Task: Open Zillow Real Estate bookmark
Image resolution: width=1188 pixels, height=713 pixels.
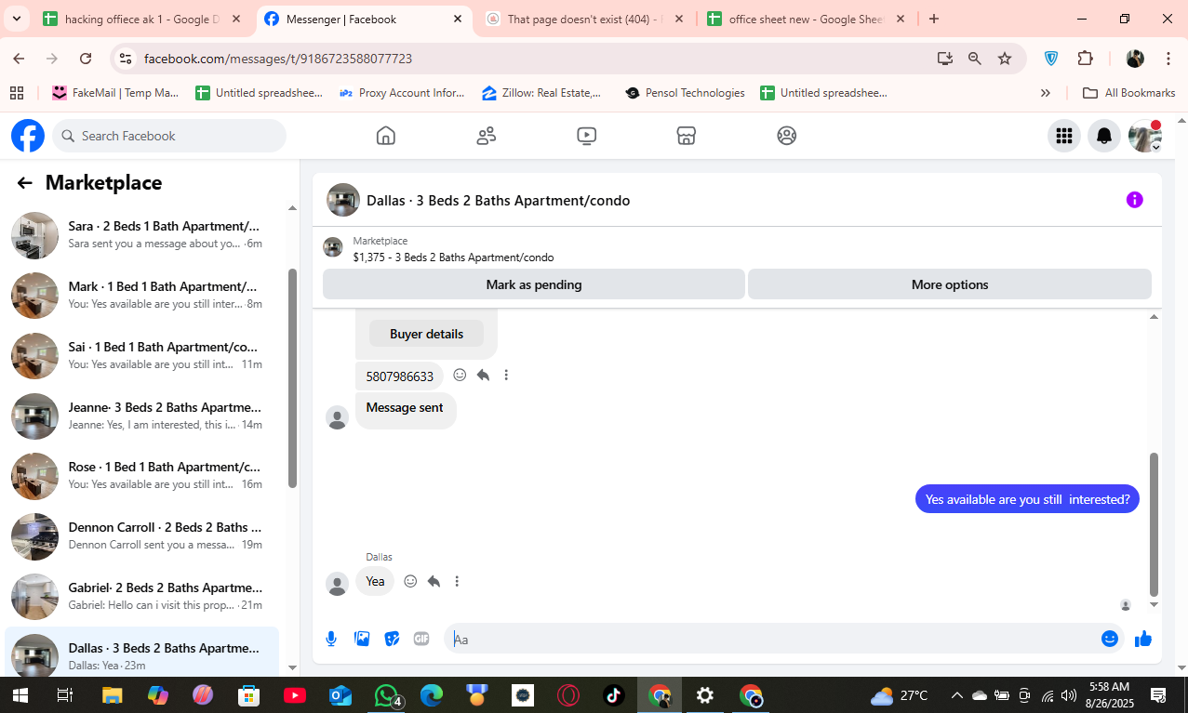Action: 541,93
